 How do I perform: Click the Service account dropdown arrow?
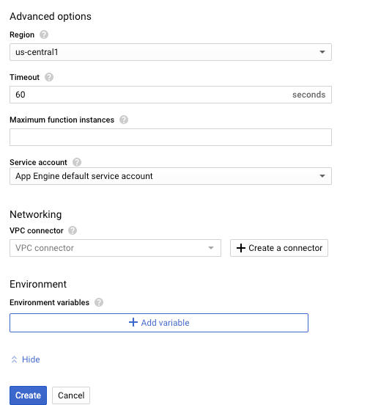tap(322, 176)
